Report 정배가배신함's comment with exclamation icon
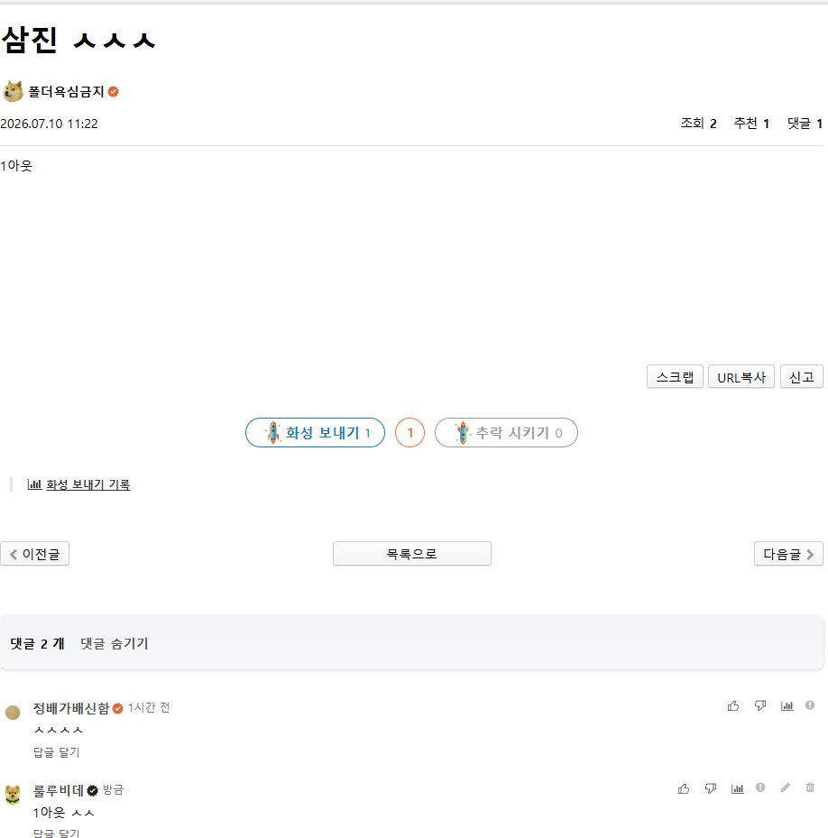The width and height of the screenshot is (828, 838). 810,705
